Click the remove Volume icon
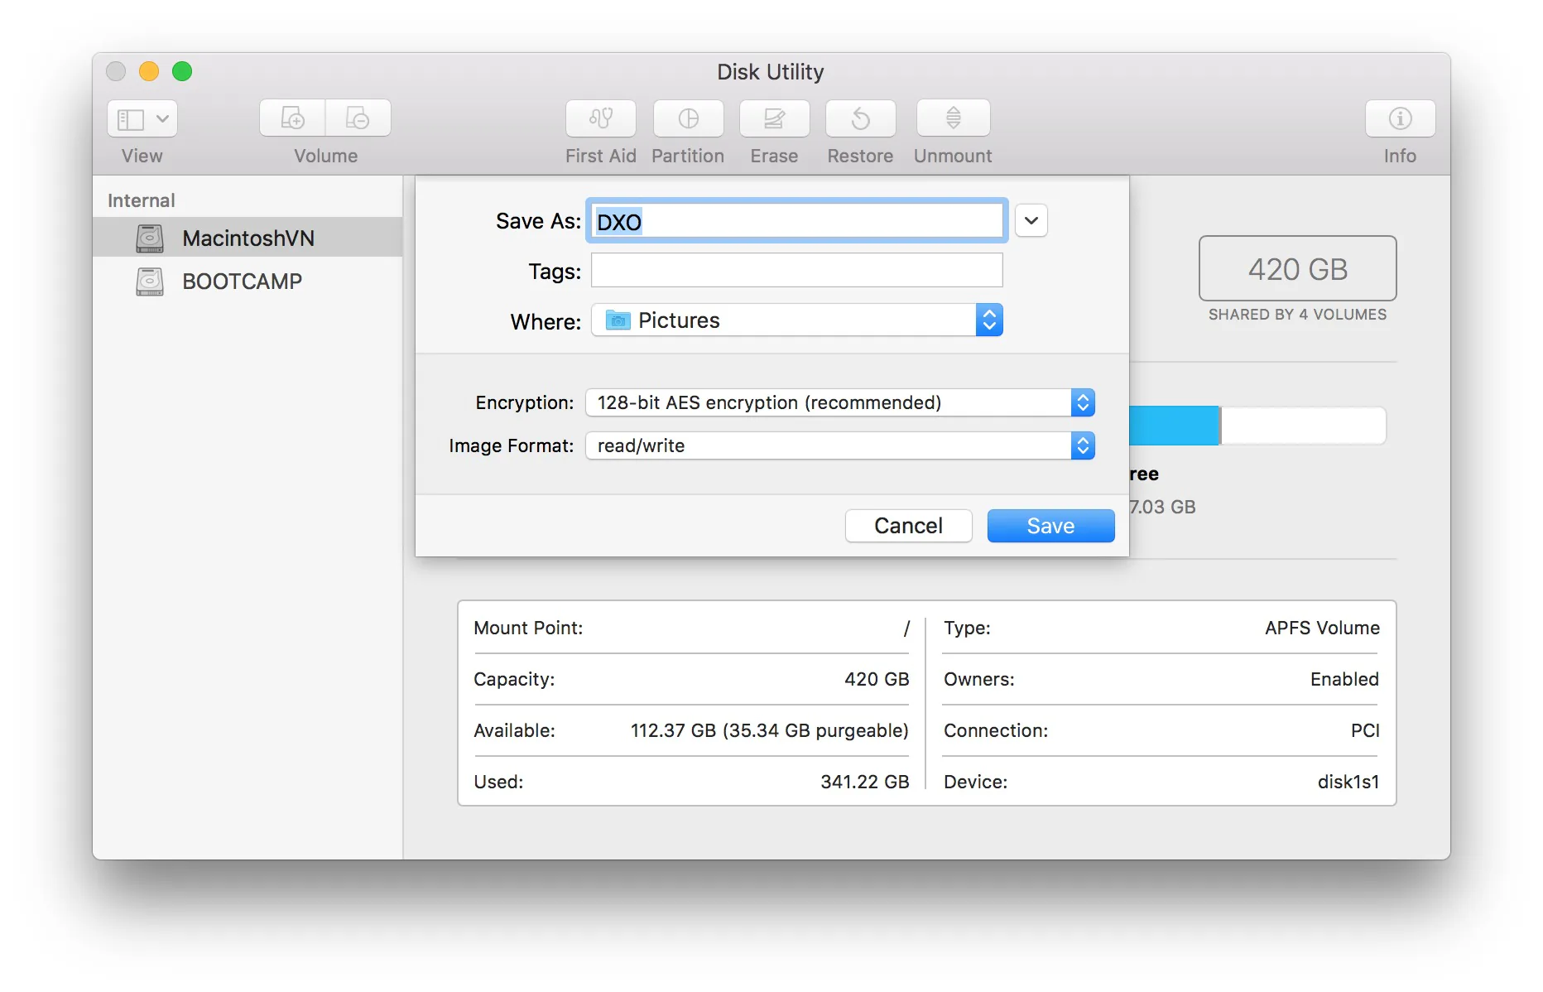This screenshot has height=992, width=1543. pyautogui.click(x=358, y=118)
